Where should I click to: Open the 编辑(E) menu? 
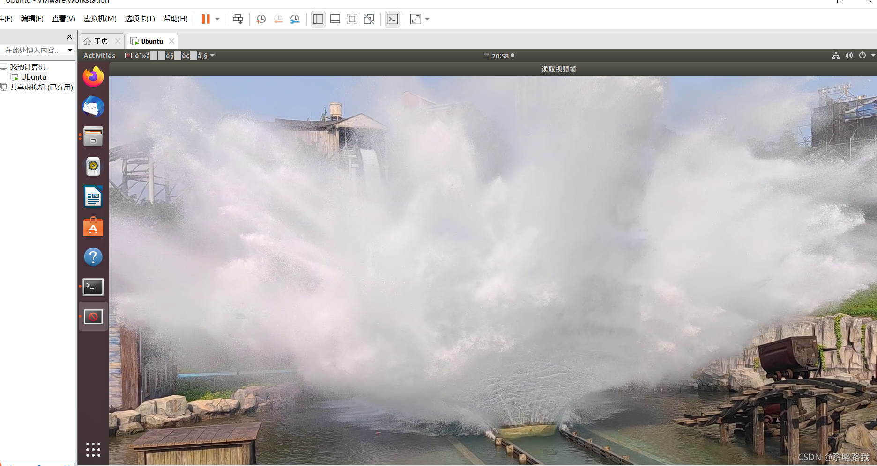click(x=32, y=19)
